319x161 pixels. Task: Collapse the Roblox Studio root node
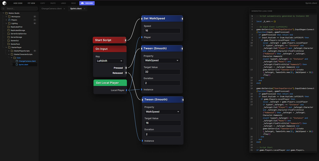(x=3, y=13)
